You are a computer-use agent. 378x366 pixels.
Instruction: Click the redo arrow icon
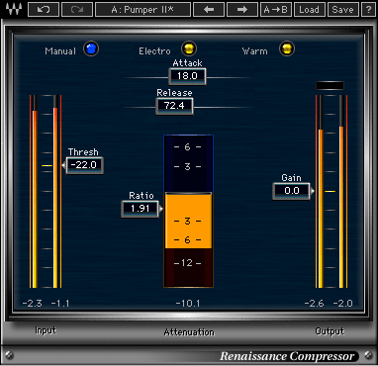(x=77, y=10)
